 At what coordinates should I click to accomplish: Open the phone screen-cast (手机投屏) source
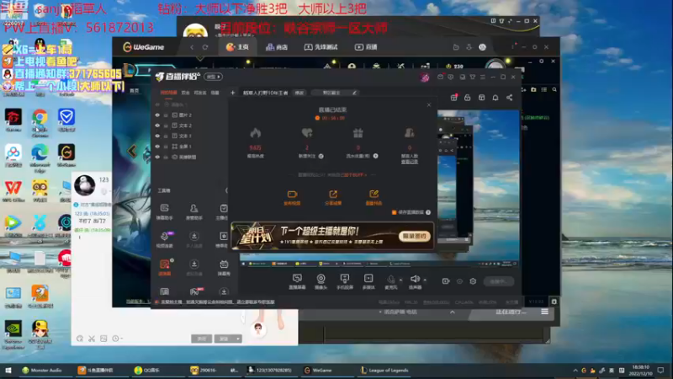pos(345,281)
